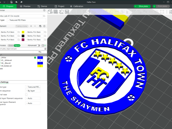Click the yellow filament 2 color swatch
Screen dimensions: 172x129
pos(23,32)
